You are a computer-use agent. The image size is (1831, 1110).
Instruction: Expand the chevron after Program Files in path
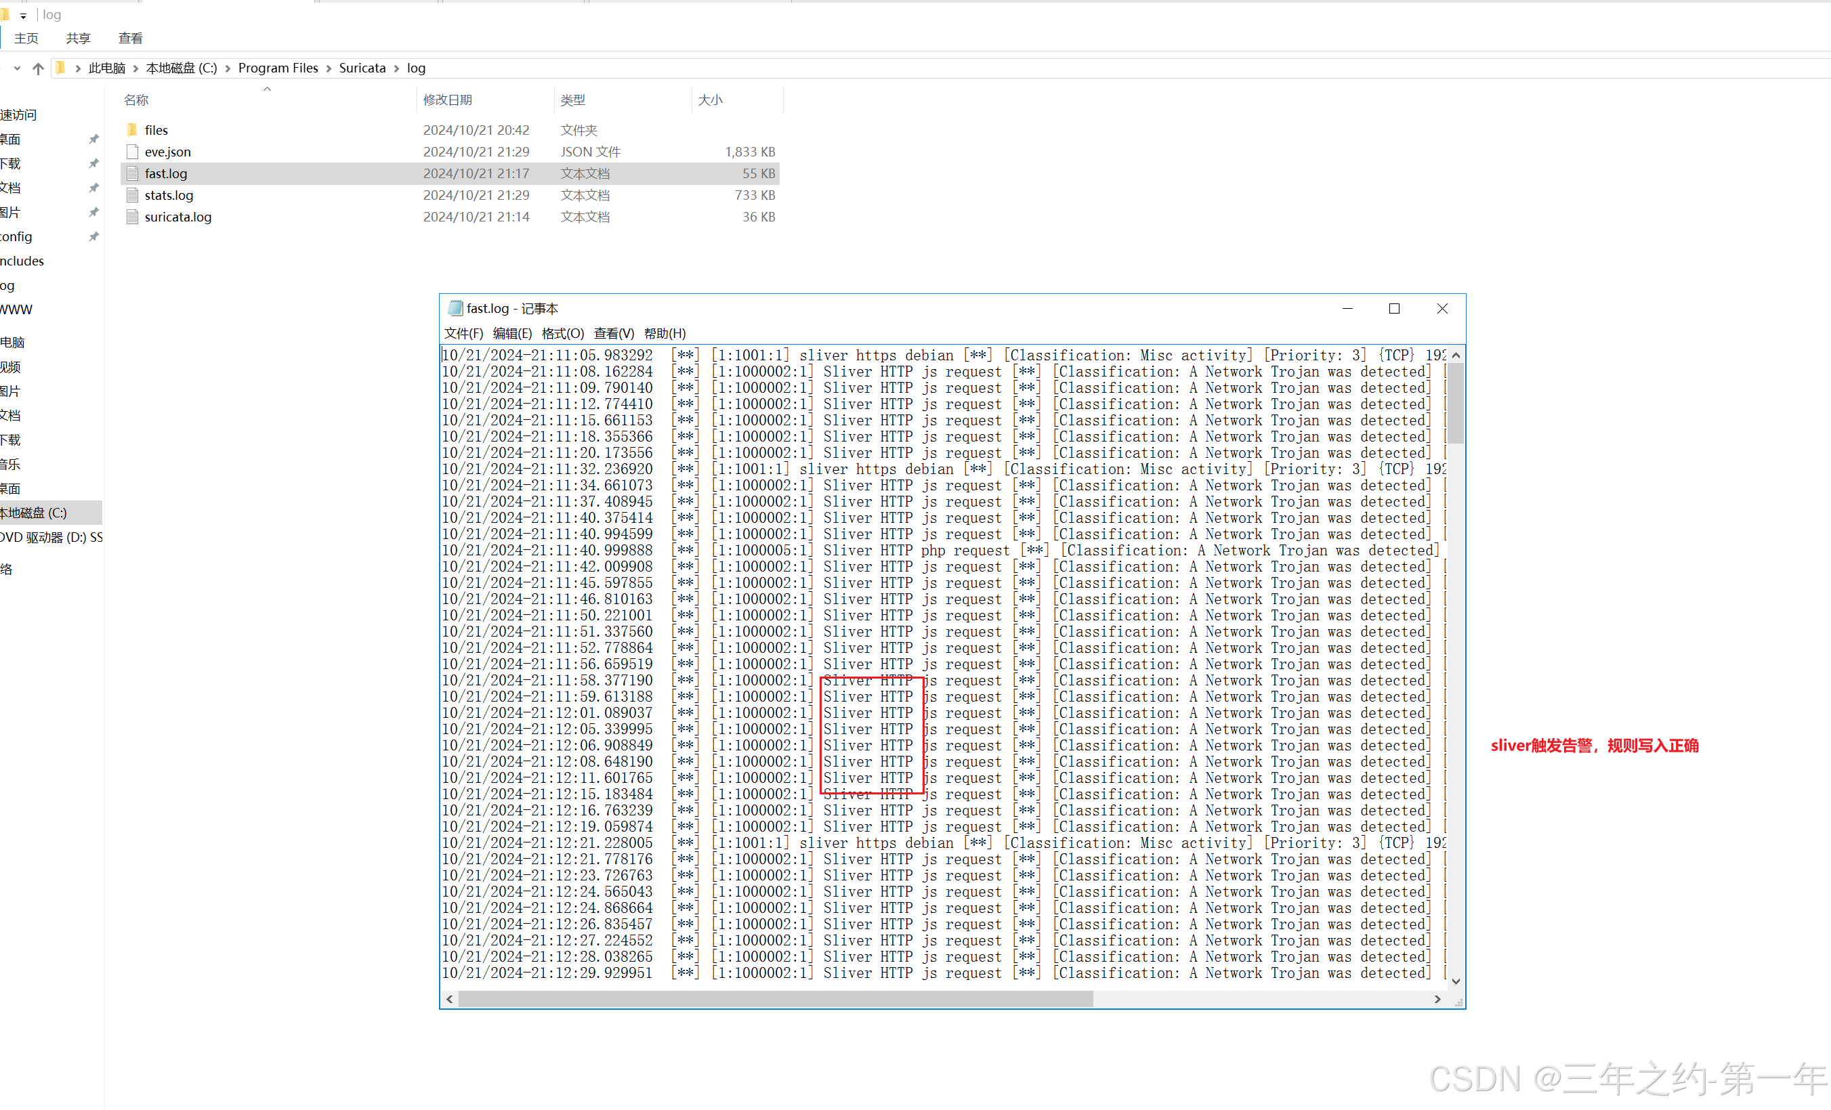(329, 68)
